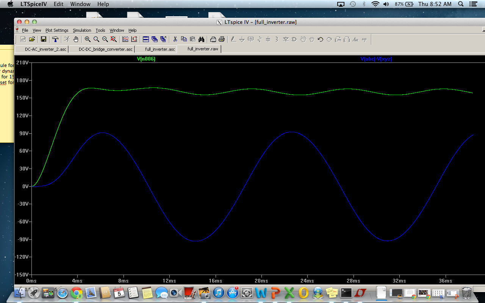Click the binoculars Find icon
The width and height of the screenshot is (485, 303).
coord(202,39)
